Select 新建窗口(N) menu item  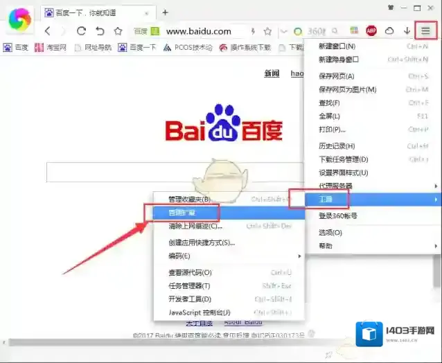(373, 46)
